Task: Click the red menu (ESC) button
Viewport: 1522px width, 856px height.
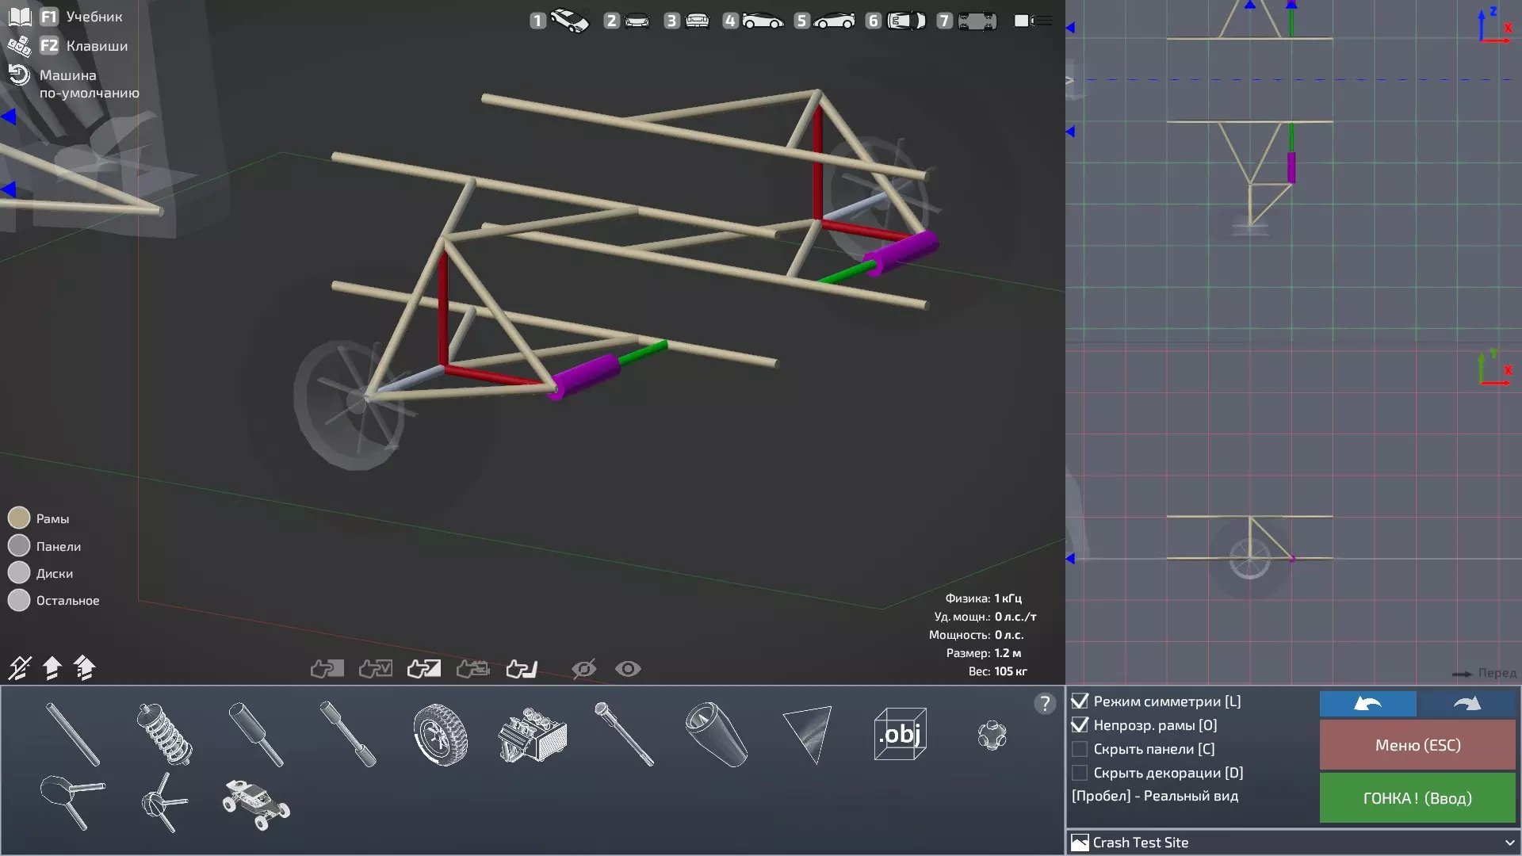Action: coord(1417,745)
